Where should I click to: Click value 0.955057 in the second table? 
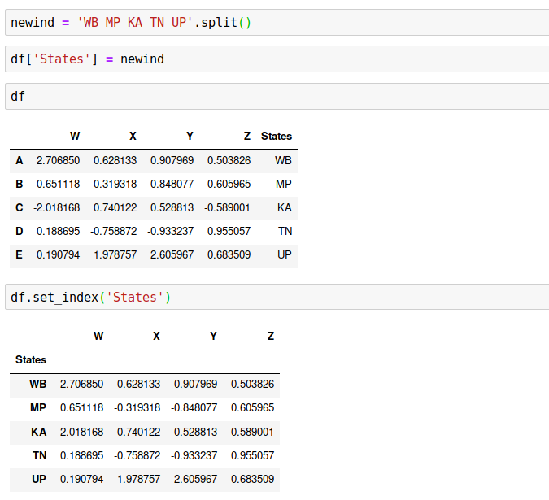252,456
